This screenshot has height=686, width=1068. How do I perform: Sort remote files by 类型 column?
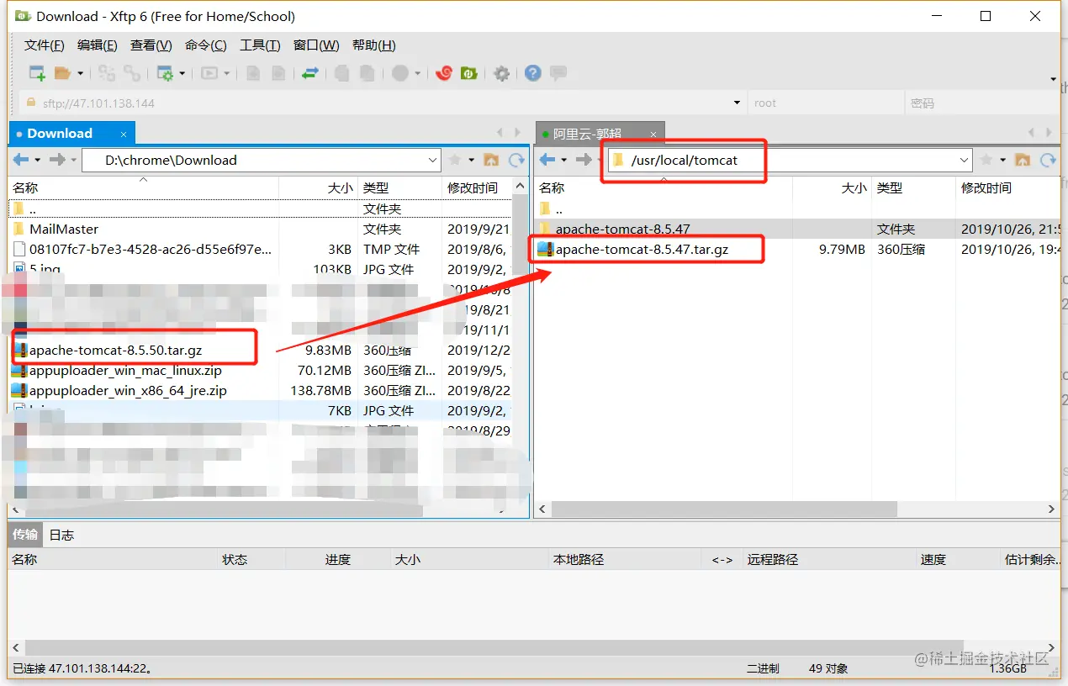coord(912,187)
